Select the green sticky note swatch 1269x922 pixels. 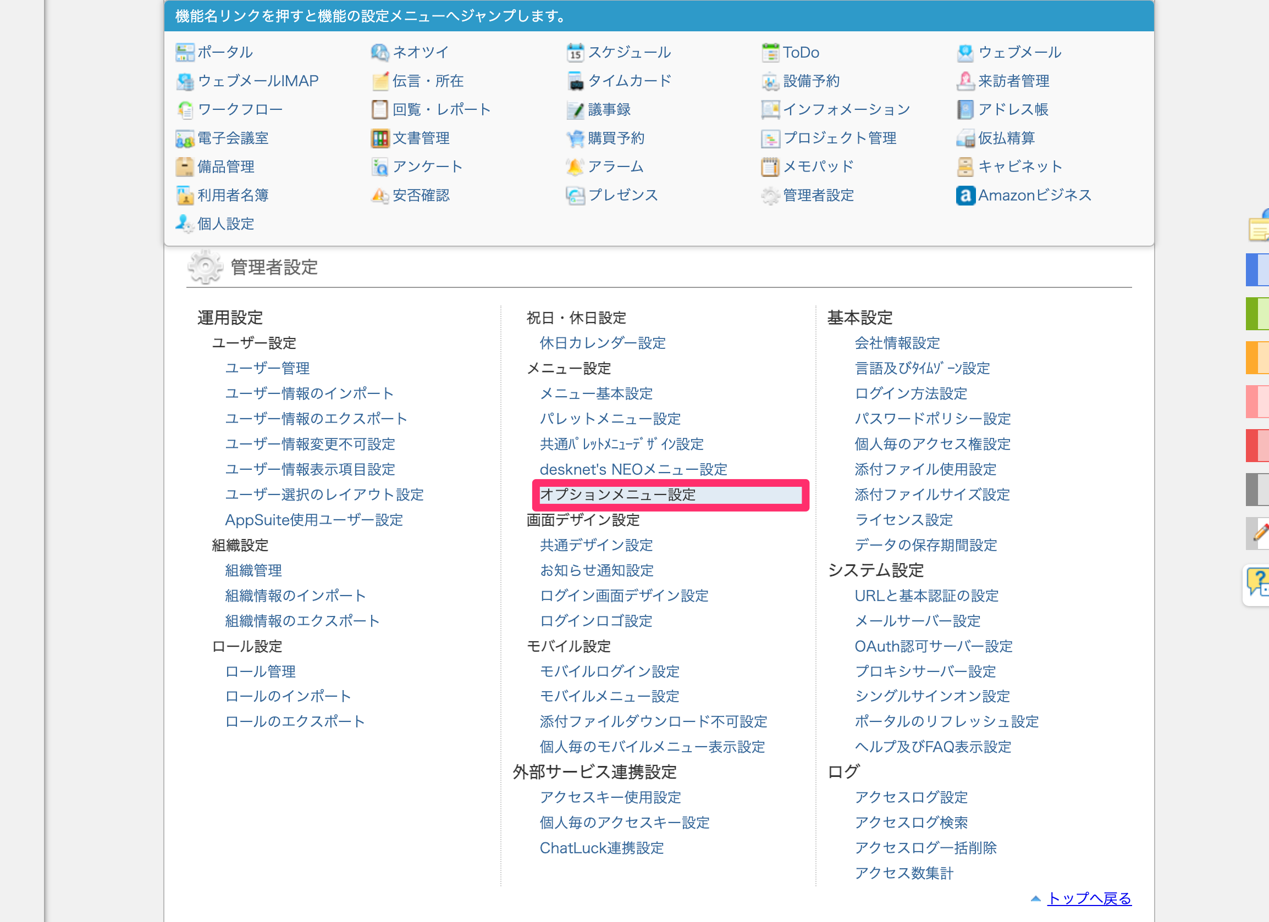pos(1257,314)
